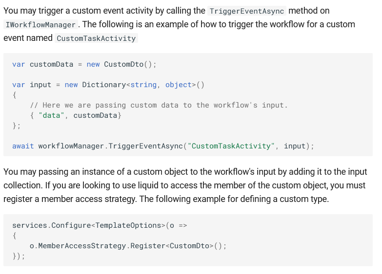Click the sentence 'The following example for defining a custom type.'
The width and height of the screenshot is (382, 274).
[234, 199]
